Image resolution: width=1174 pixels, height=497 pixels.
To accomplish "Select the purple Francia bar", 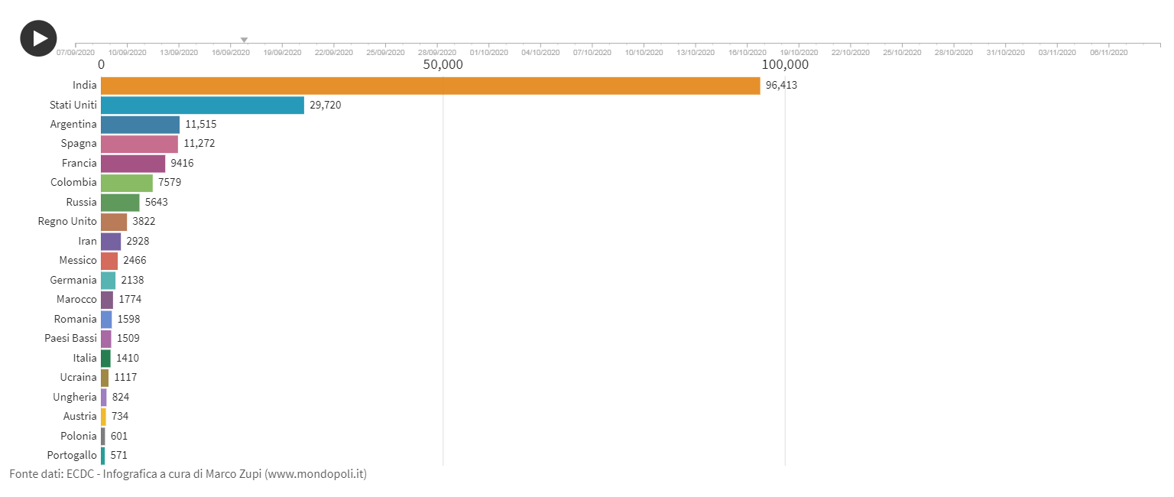I will 133,164.
